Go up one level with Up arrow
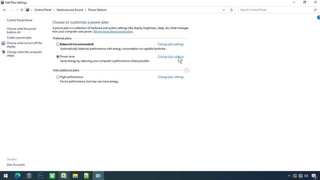Image resolution: width=320 pixels, height=180 pixels. click(21, 10)
